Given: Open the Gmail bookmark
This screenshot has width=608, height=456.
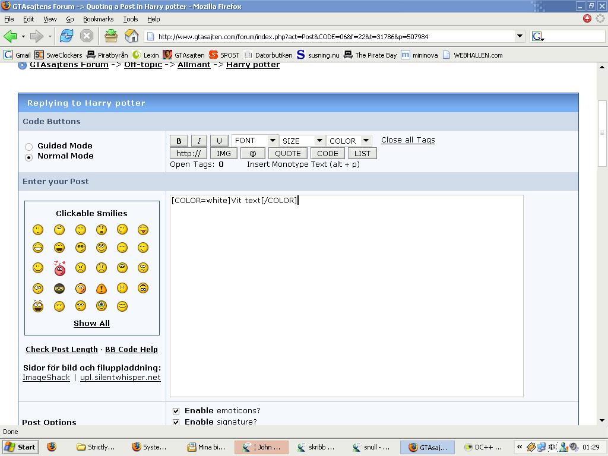Looking at the screenshot, I should [x=18, y=55].
